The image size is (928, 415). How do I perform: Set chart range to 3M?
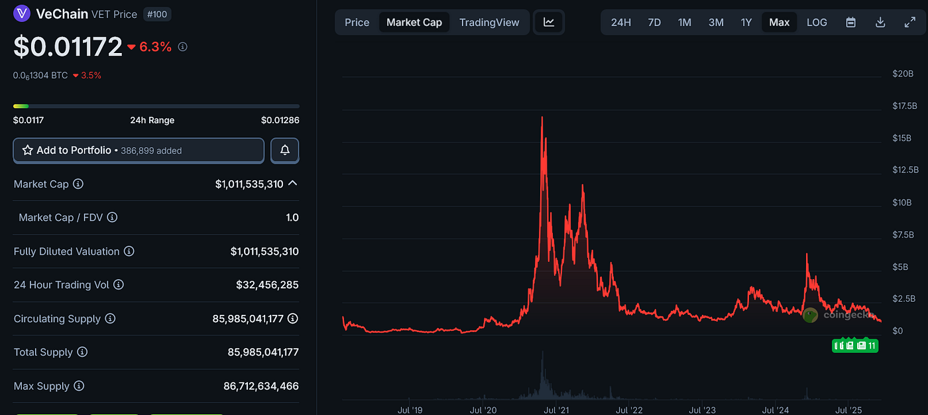[x=716, y=22]
